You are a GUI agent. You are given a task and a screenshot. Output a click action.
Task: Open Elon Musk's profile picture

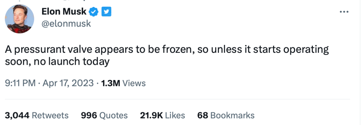20,19
